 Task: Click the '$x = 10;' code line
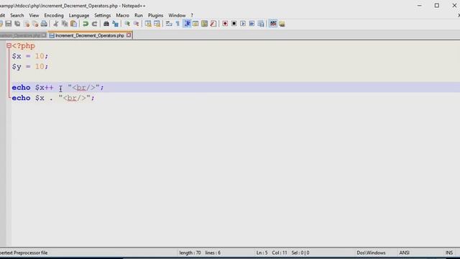pyautogui.click(x=30, y=56)
